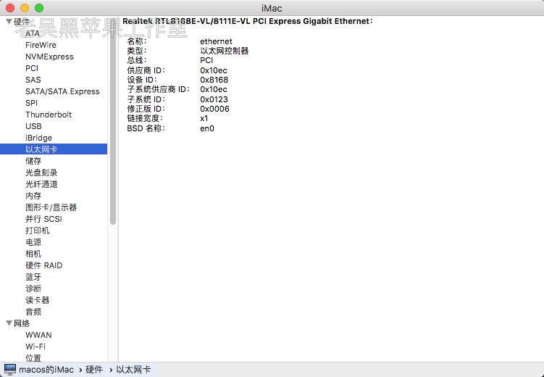The image size is (544, 377).
Task: Minimize the window with yellow button
Action: (25, 8)
